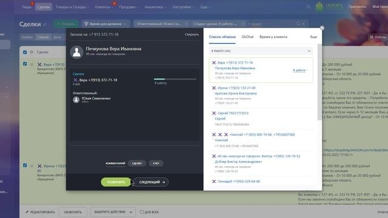Click the Юлия Симоненко avatar icon
The image size is (388, 218).
(x=76, y=99)
